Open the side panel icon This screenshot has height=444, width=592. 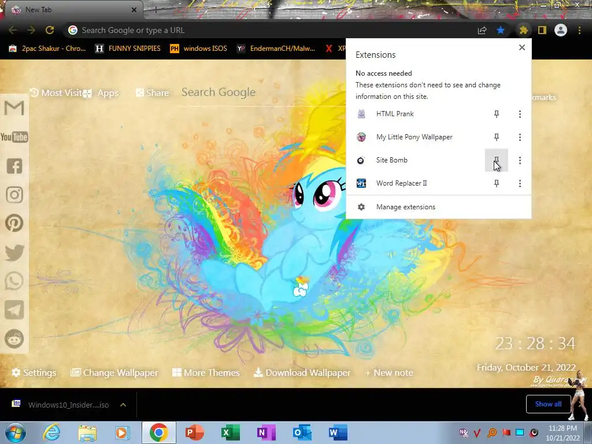coord(542,30)
